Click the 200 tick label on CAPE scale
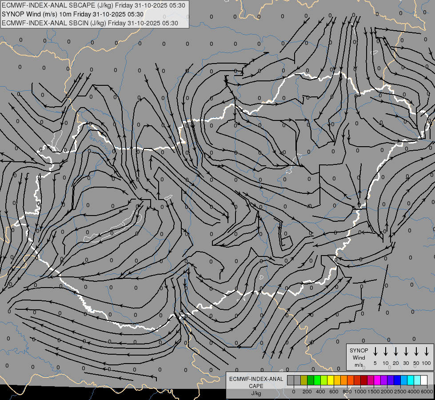 click(x=307, y=392)
